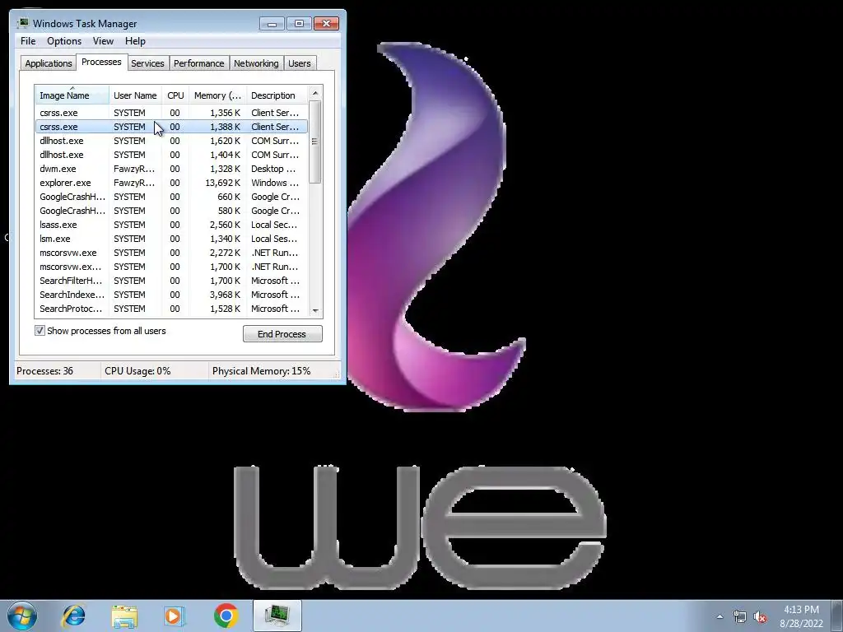Maximize the Windows Task Manager window
The width and height of the screenshot is (843, 632).
299,24
